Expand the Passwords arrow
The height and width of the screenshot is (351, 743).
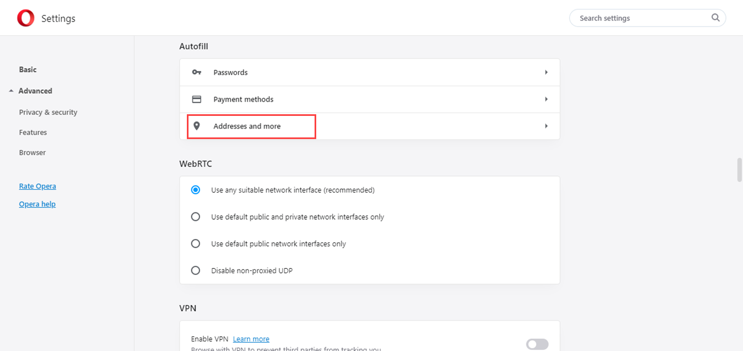click(x=546, y=72)
